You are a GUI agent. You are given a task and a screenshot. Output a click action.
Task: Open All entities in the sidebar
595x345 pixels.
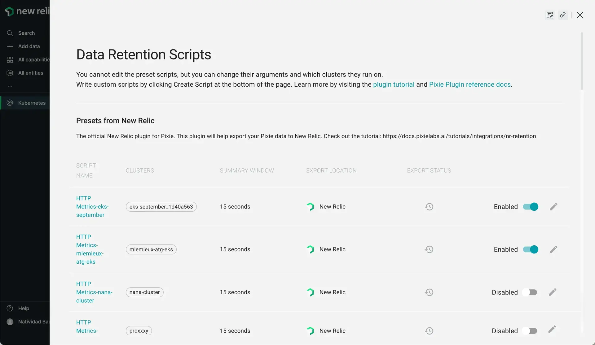30,73
